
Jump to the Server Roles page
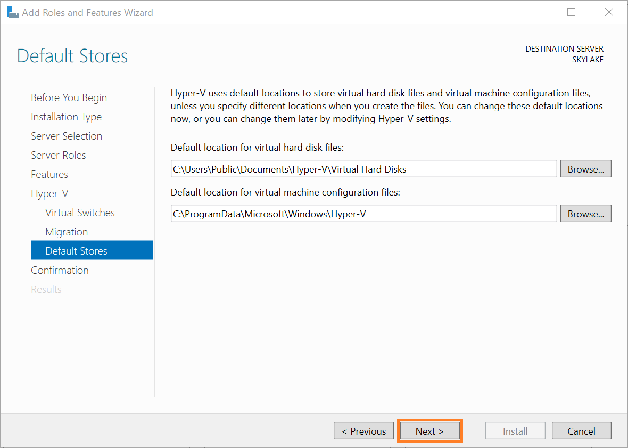pos(59,155)
